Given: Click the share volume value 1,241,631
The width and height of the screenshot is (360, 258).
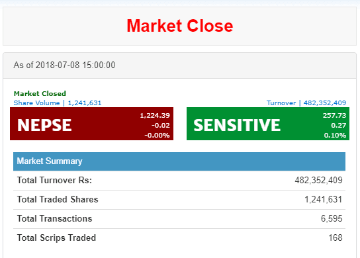Looking at the screenshot, I should pos(85,103).
